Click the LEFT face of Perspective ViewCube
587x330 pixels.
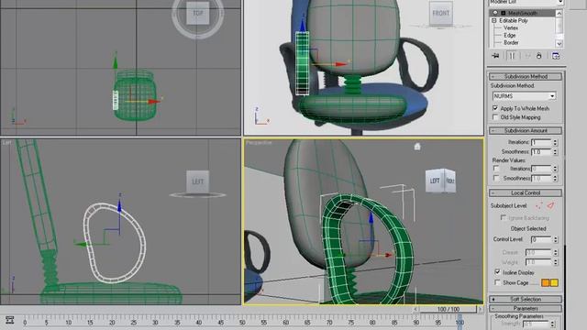click(x=434, y=181)
